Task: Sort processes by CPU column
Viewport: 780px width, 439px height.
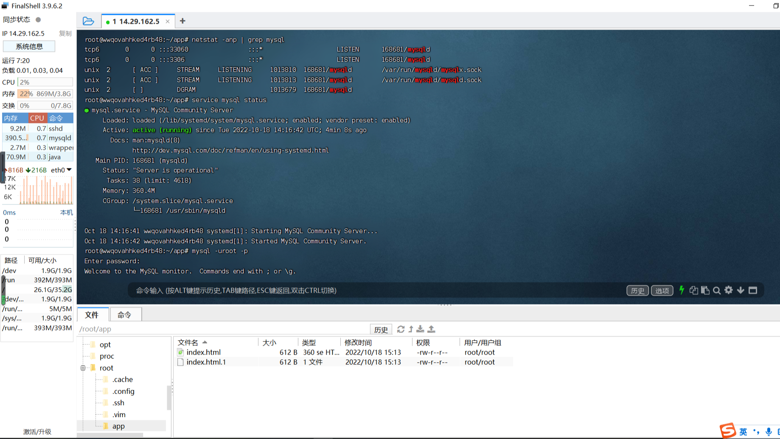Action: 37,118
